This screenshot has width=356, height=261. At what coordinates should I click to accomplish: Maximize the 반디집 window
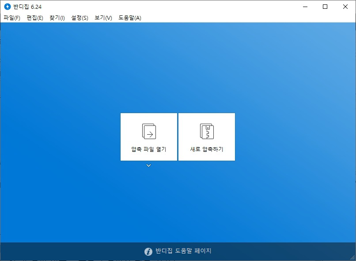325,7
